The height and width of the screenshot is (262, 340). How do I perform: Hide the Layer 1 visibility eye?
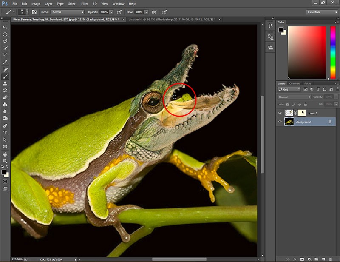pos(280,113)
